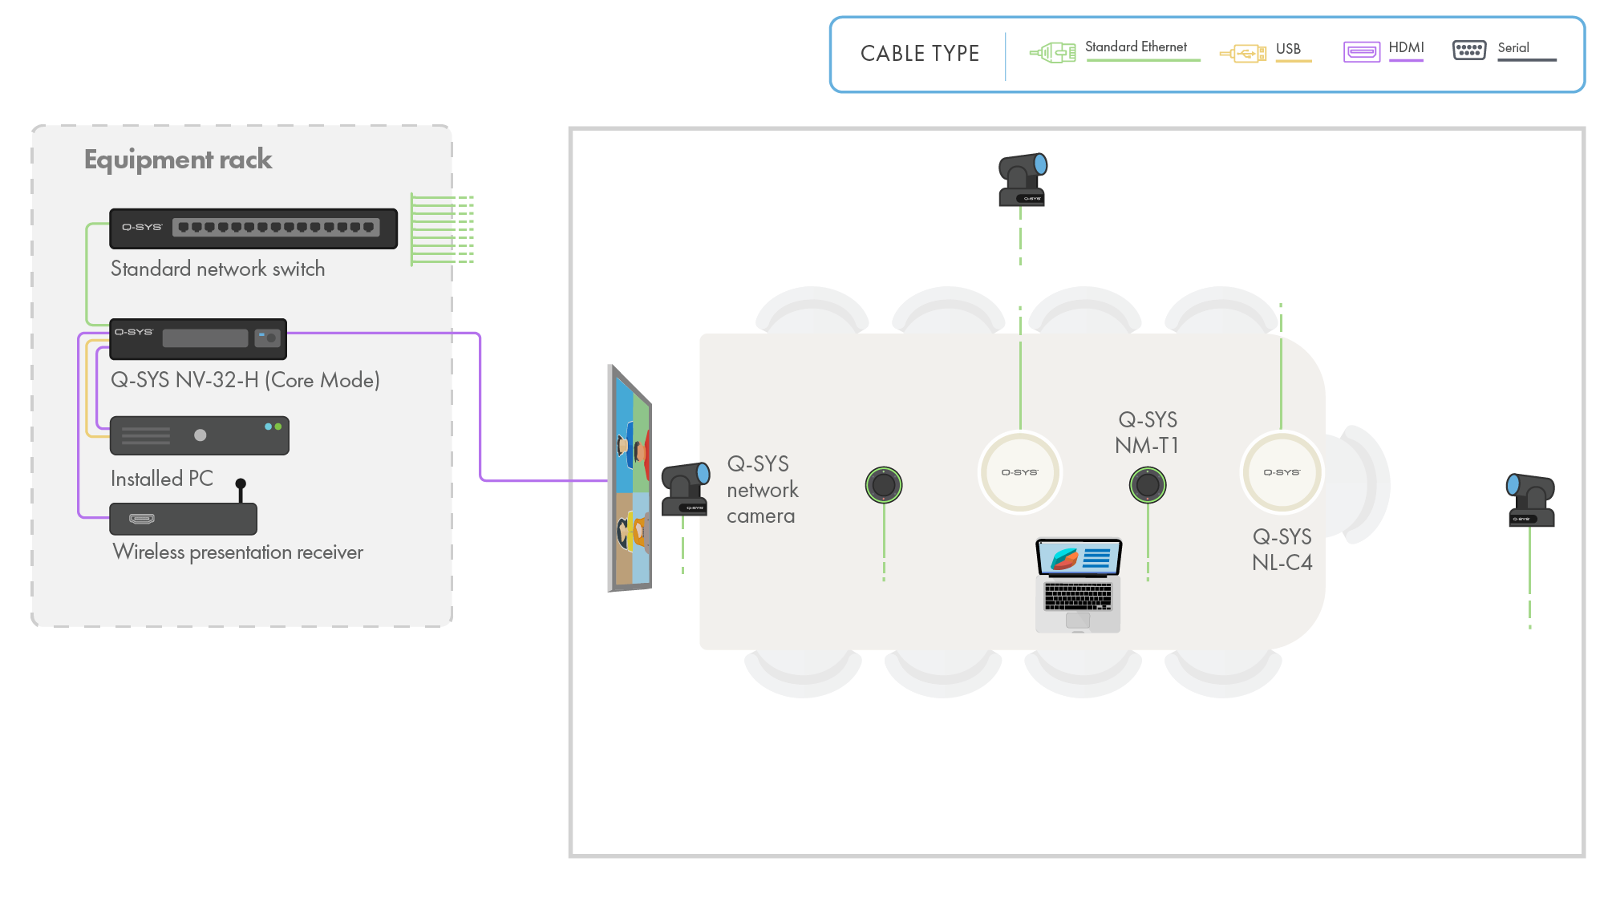The height and width of the screenshot is (902, 1604).
Task: Select the Installed PC device
Action: point(200,435)
